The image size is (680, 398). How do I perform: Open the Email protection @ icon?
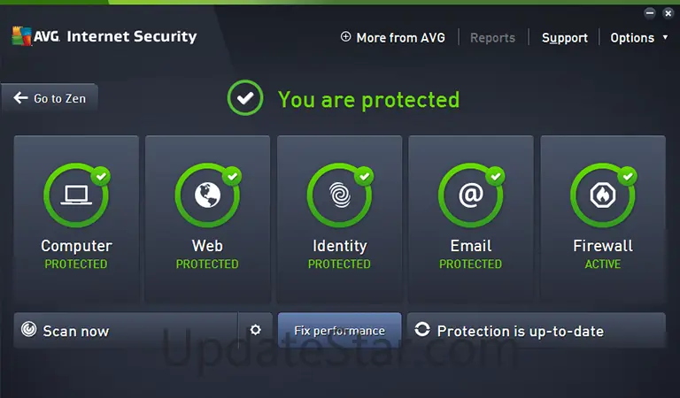[x=470, y=195]
